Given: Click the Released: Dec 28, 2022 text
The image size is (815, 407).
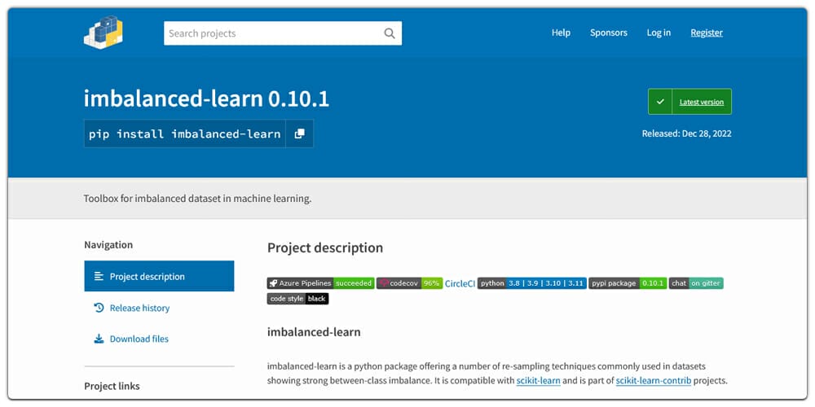Looking at the screenshot, I should click(686, 133).
